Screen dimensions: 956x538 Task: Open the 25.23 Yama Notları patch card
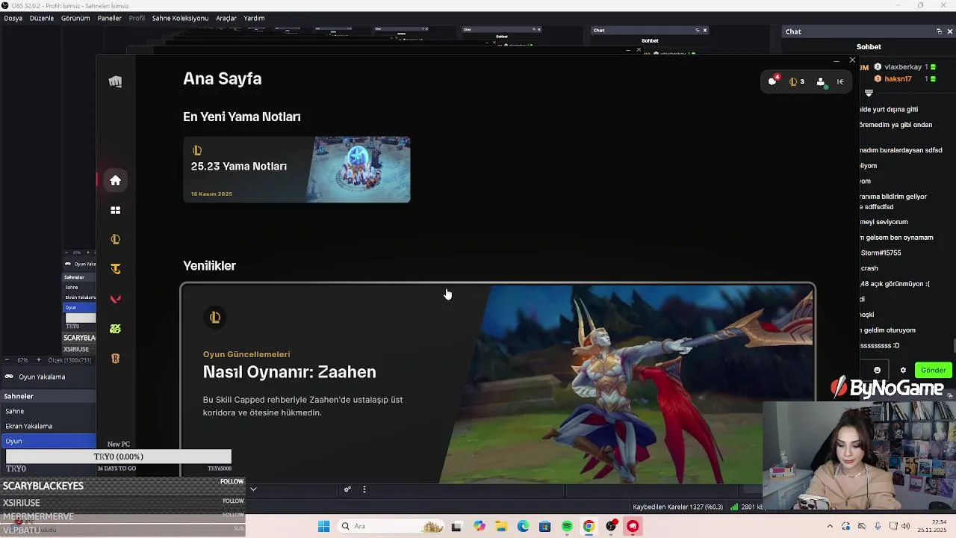(297, 170)
